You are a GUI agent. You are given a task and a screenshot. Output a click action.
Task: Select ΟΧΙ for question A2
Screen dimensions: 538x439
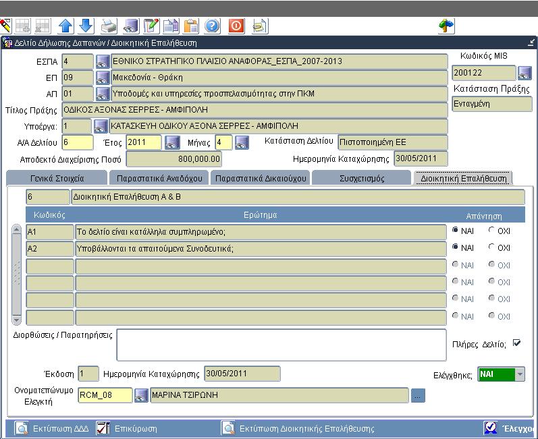(491, 247)
